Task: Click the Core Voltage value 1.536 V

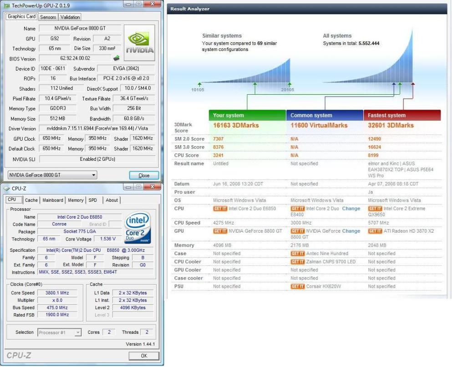Action: tap(108, 239)
